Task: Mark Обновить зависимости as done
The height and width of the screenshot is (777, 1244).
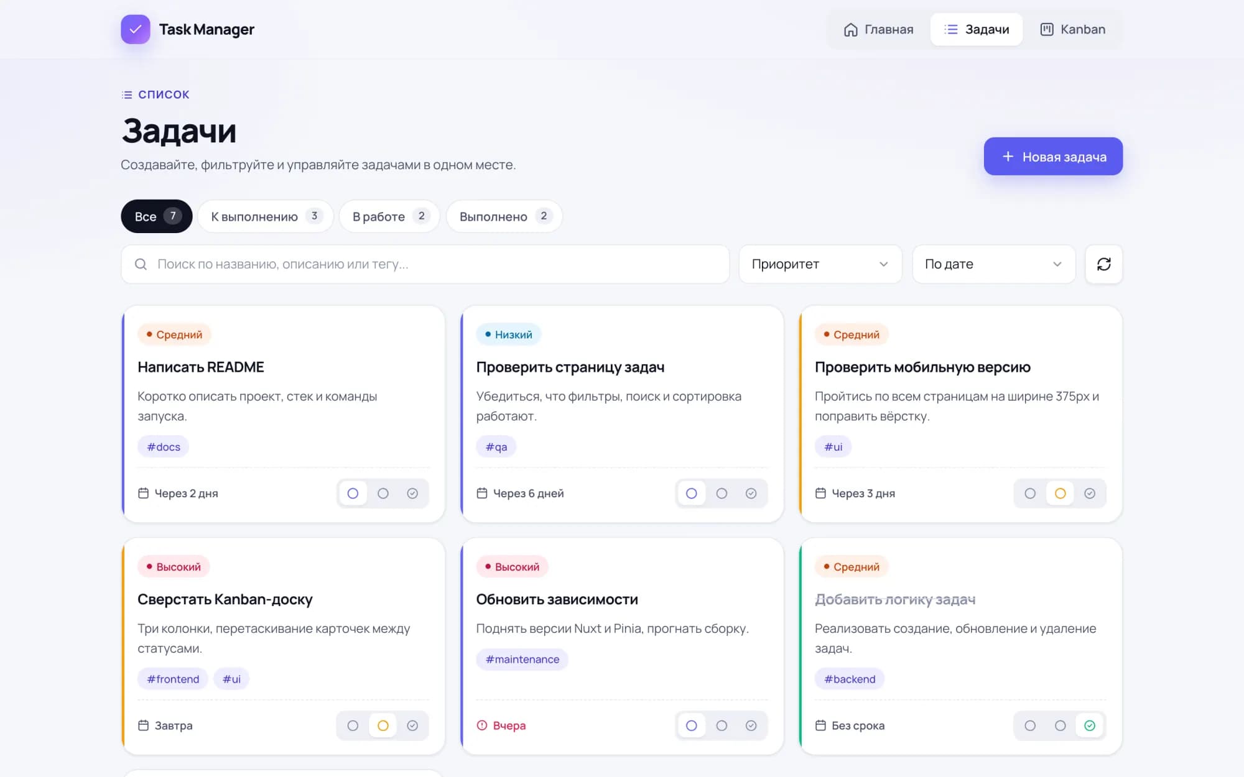Action: (751, 726)
